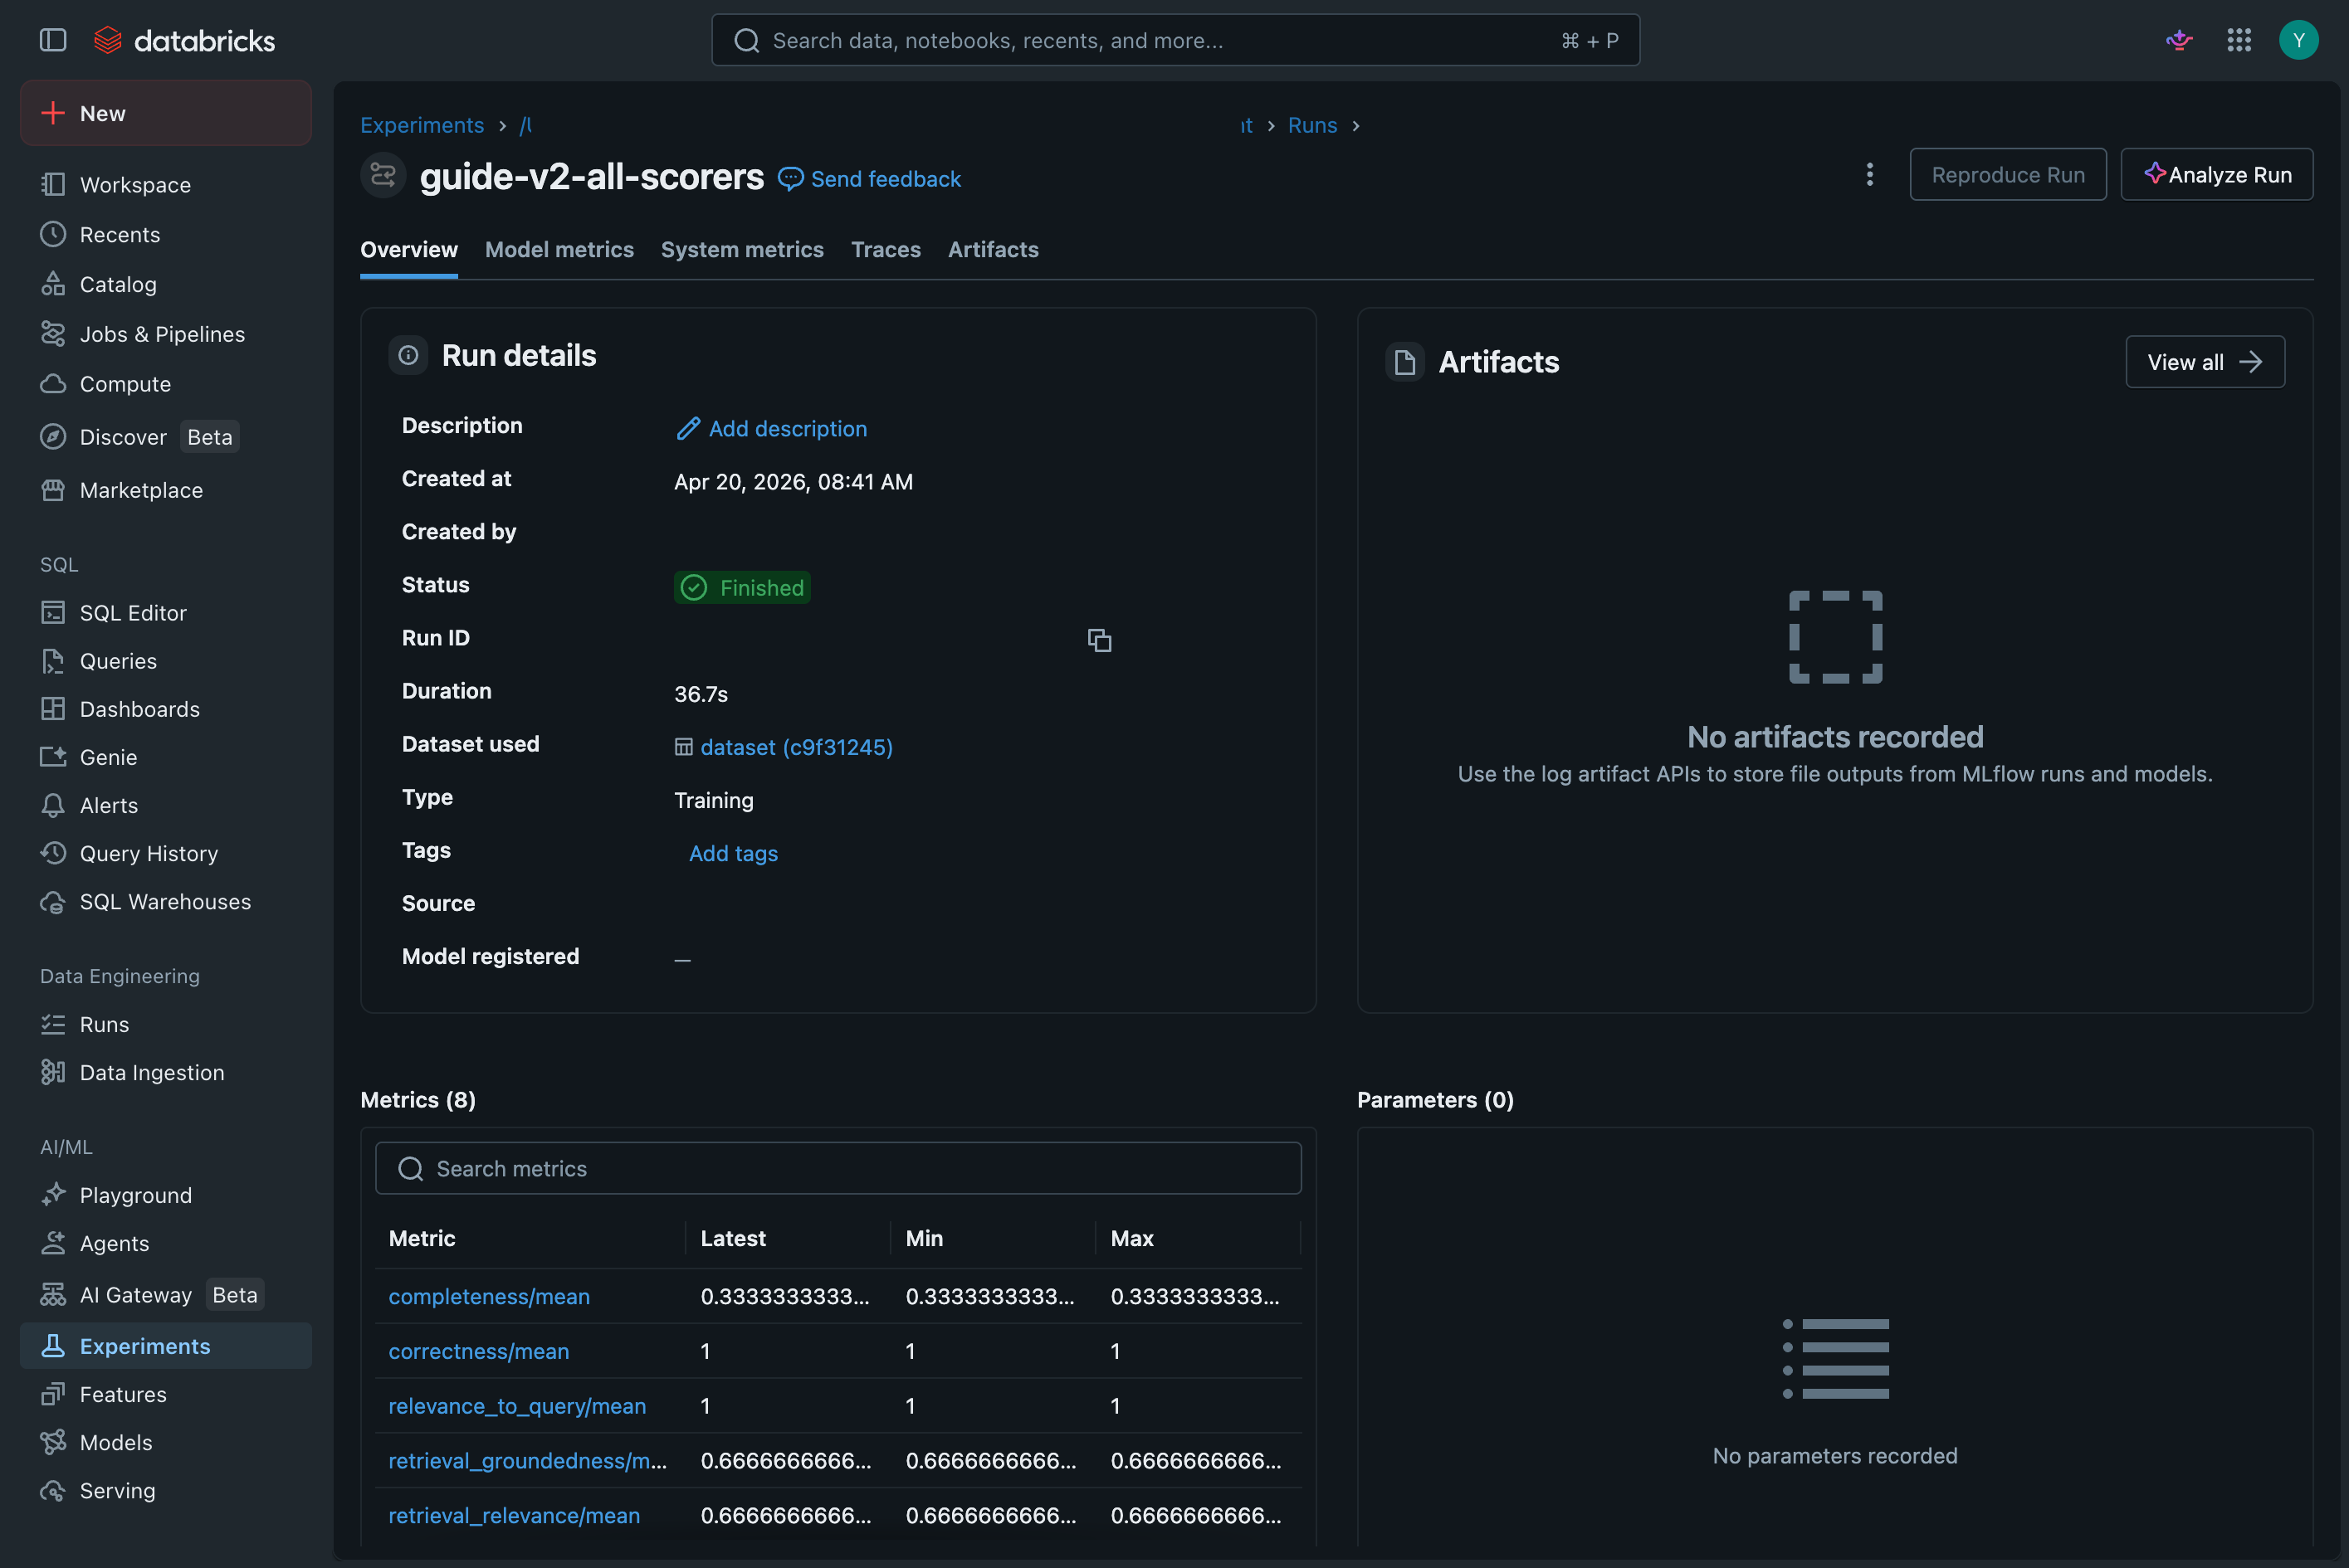Copy the Run ID to clipboard

tap(1100, 640)
